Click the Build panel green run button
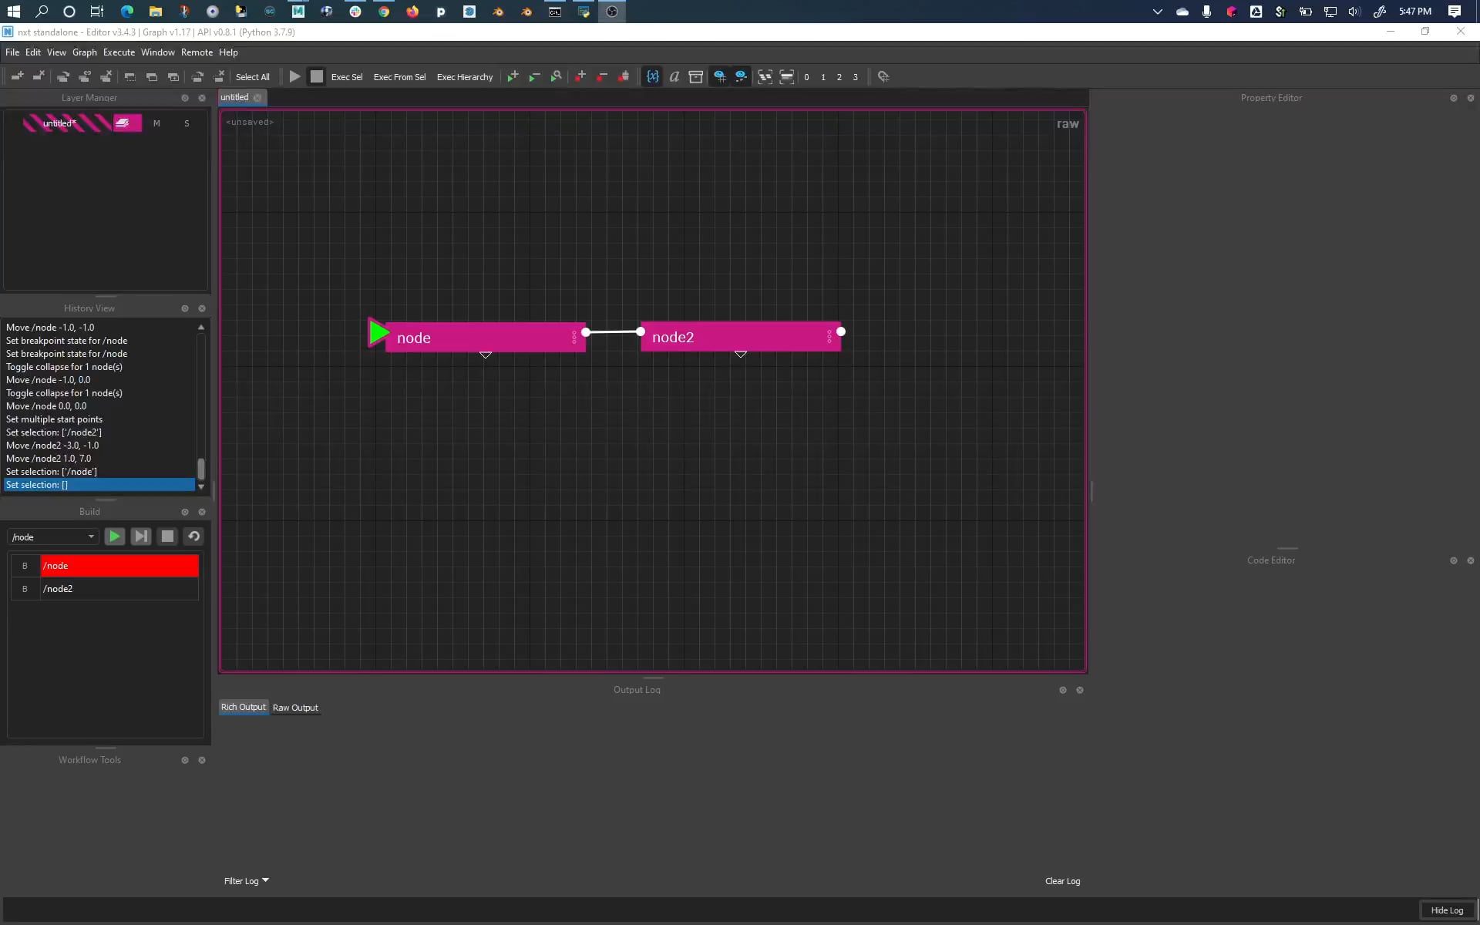 [x=114, y=536]
